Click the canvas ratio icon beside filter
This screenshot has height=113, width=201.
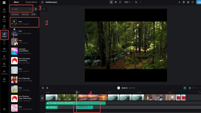point(44,9)
